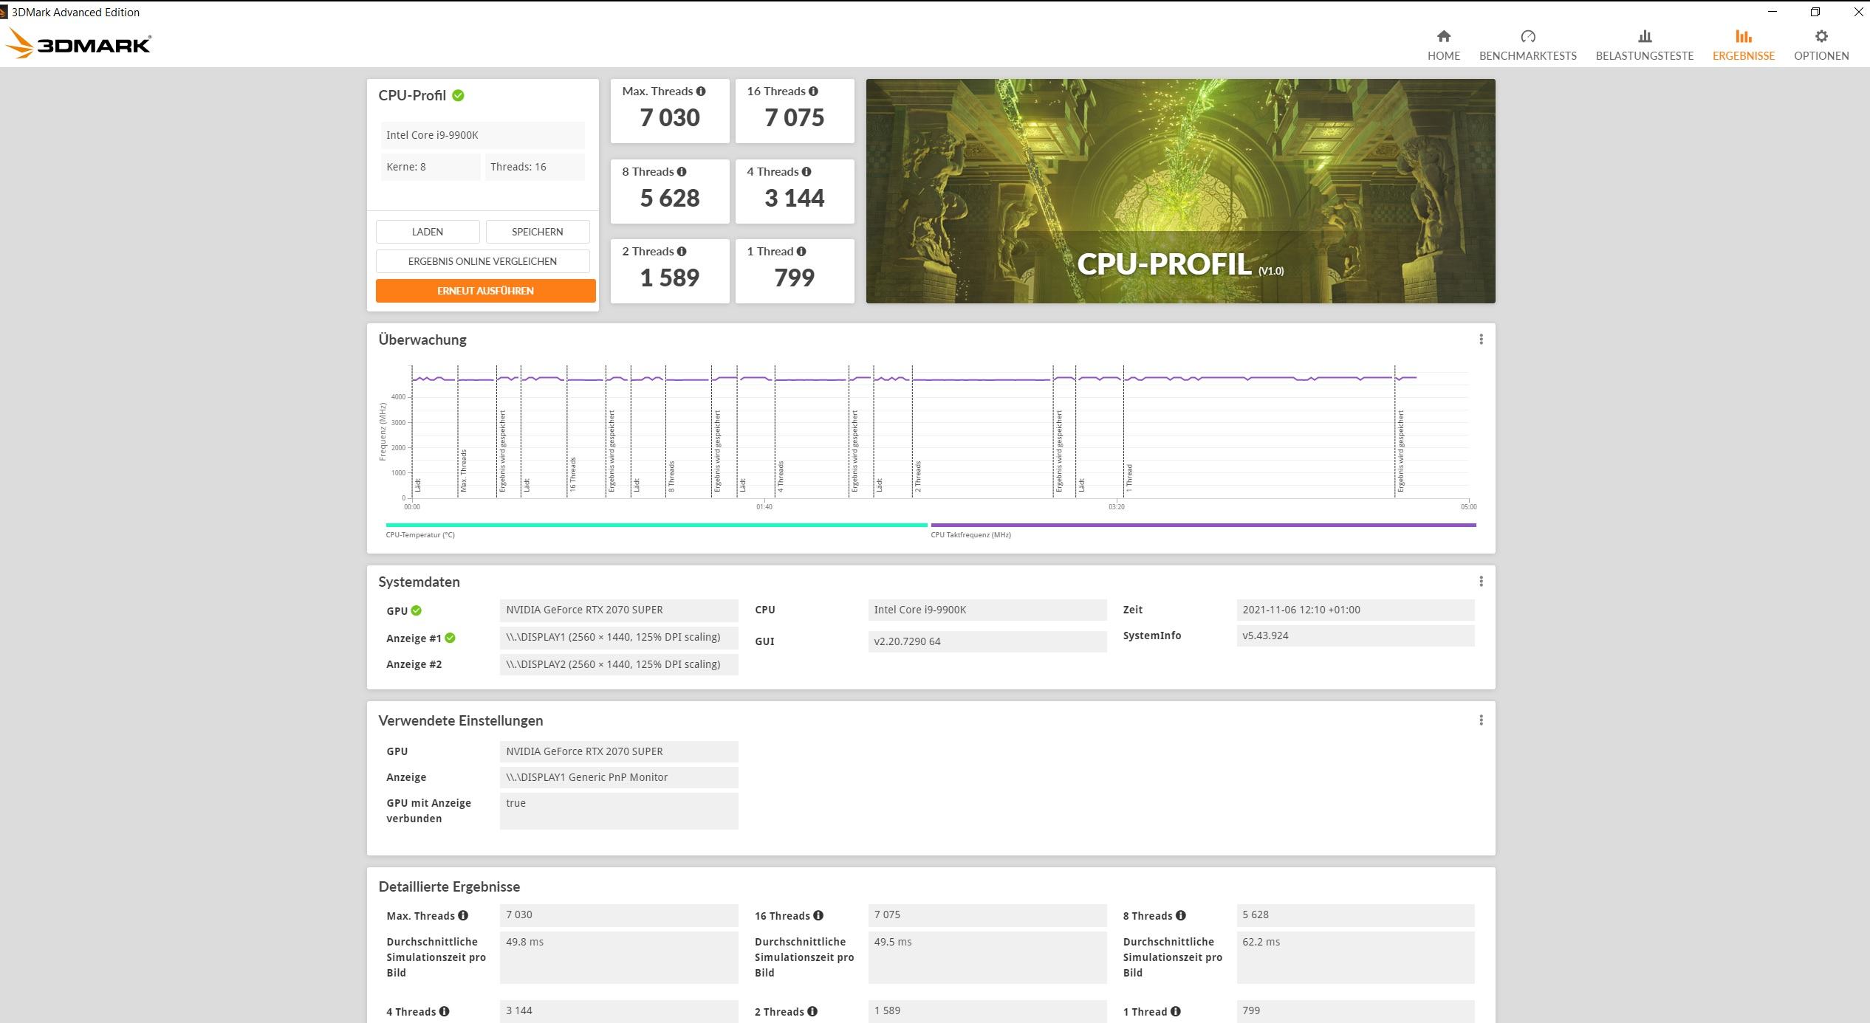Image resolution: width=1870 pixels, height=1023 pixels.
Task: Click info icon beside detailed 4 Threads
Action: [444, 1011]
